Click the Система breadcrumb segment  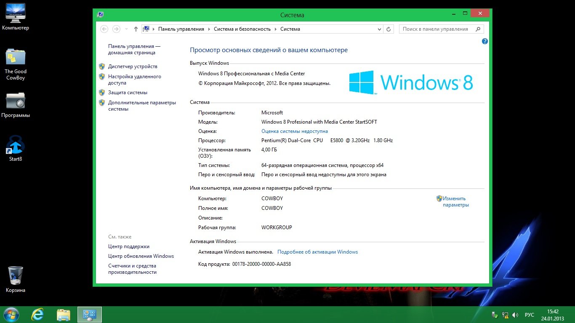290,29
